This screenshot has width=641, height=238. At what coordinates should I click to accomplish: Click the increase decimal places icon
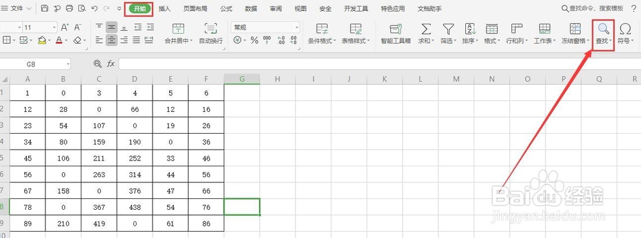(281, 40)
